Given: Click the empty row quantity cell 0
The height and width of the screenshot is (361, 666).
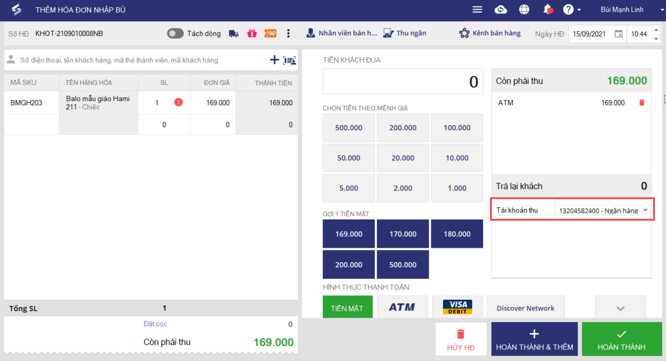Looking at the screenshot, I should pos(164,125).
